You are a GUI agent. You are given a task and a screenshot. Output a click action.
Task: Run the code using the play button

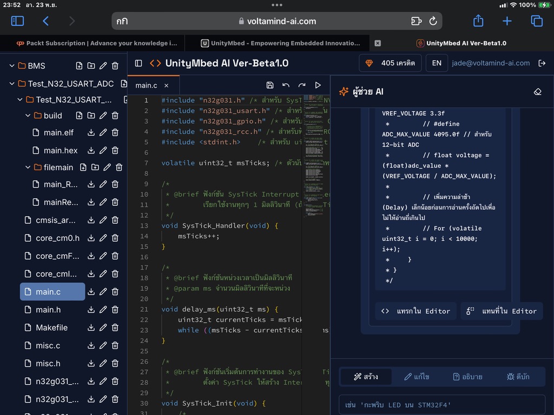coord(318,85)
